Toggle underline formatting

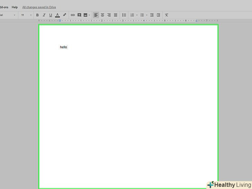(x=51, y=15)
